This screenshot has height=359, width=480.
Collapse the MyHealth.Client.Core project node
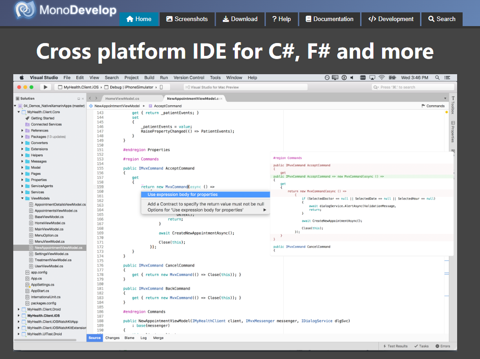[x=19, y=112]
